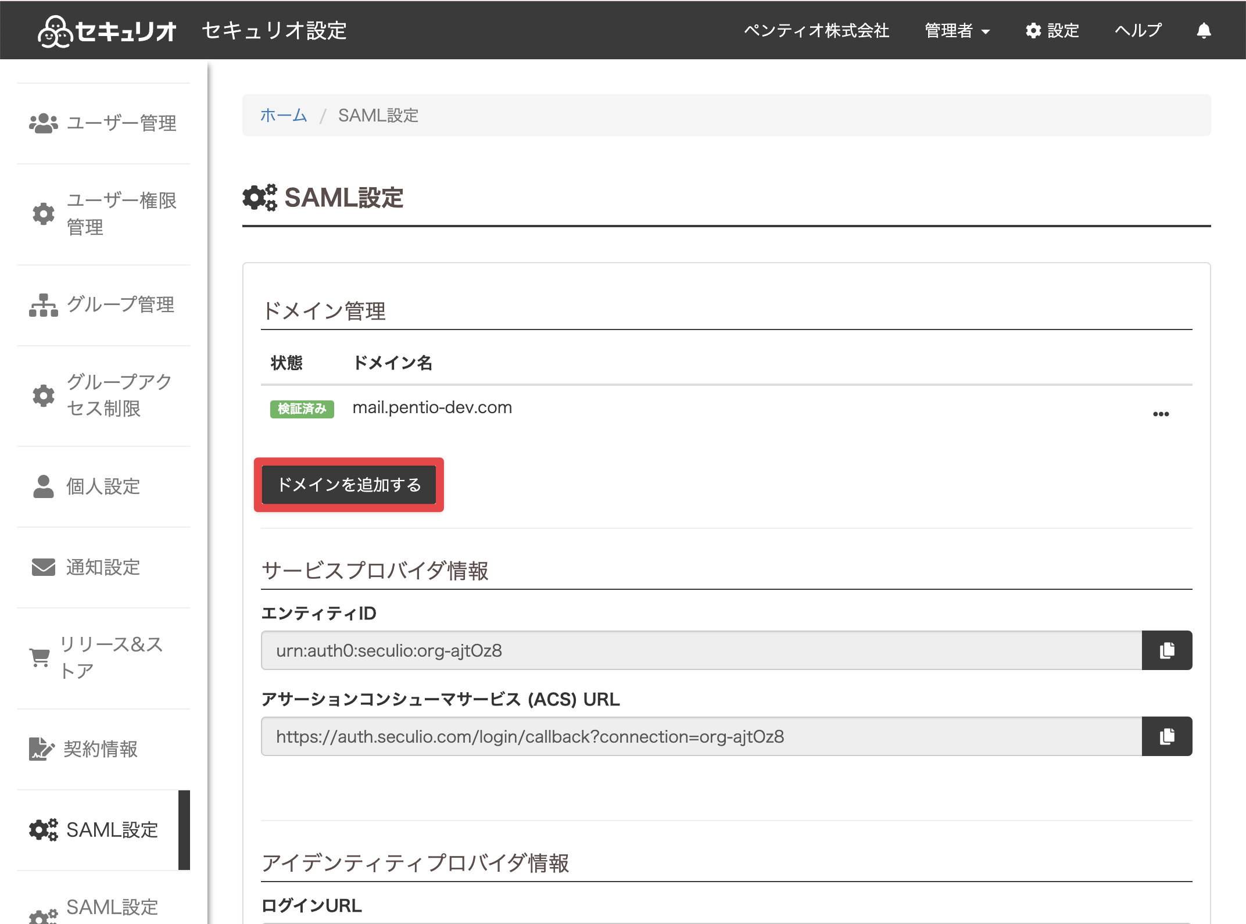1246x924 pixels.
Task: Open the ellipsis menu for mail.pentio-dev.com
Action: point(1161,414)
